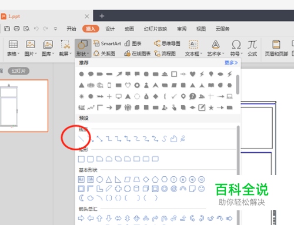This screenshot has width=294, height=225.
Task: Add new document tab with plus
Action: point(102,16)
